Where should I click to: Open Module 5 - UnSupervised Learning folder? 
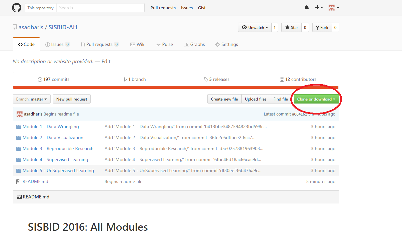[x=58, y=170]
